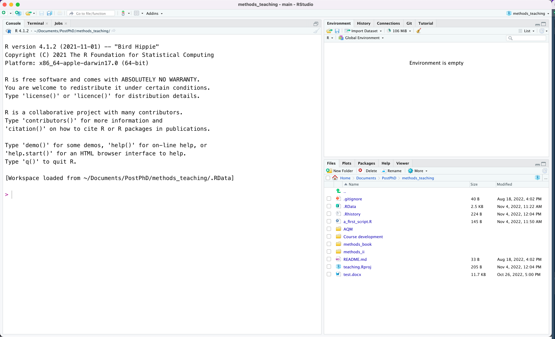Tick the checkbox for a_first_script.R

coord(328,221)
